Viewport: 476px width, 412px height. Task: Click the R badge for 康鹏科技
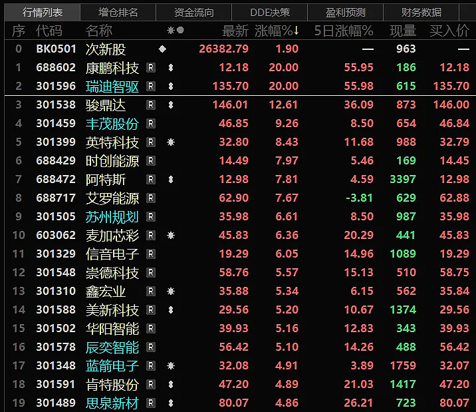(x=151, y=67)
